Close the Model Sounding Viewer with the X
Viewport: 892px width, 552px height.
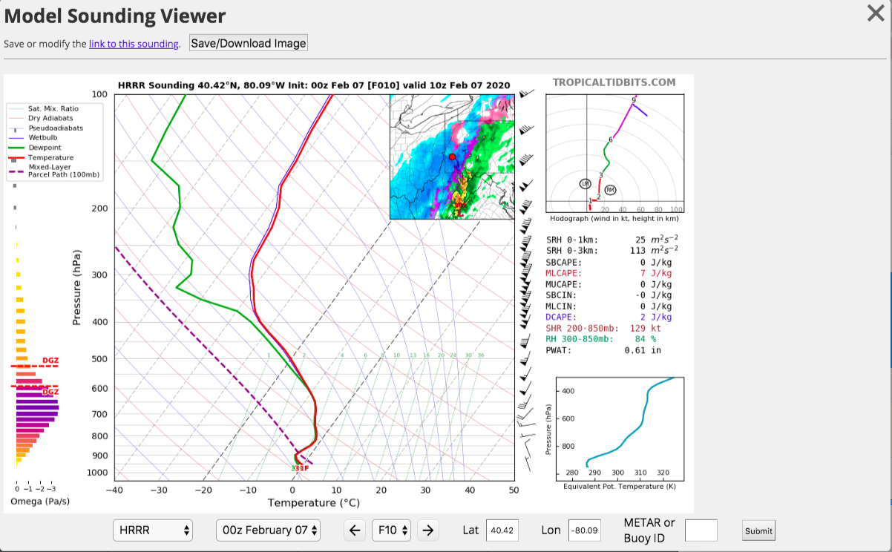(876, 13)
